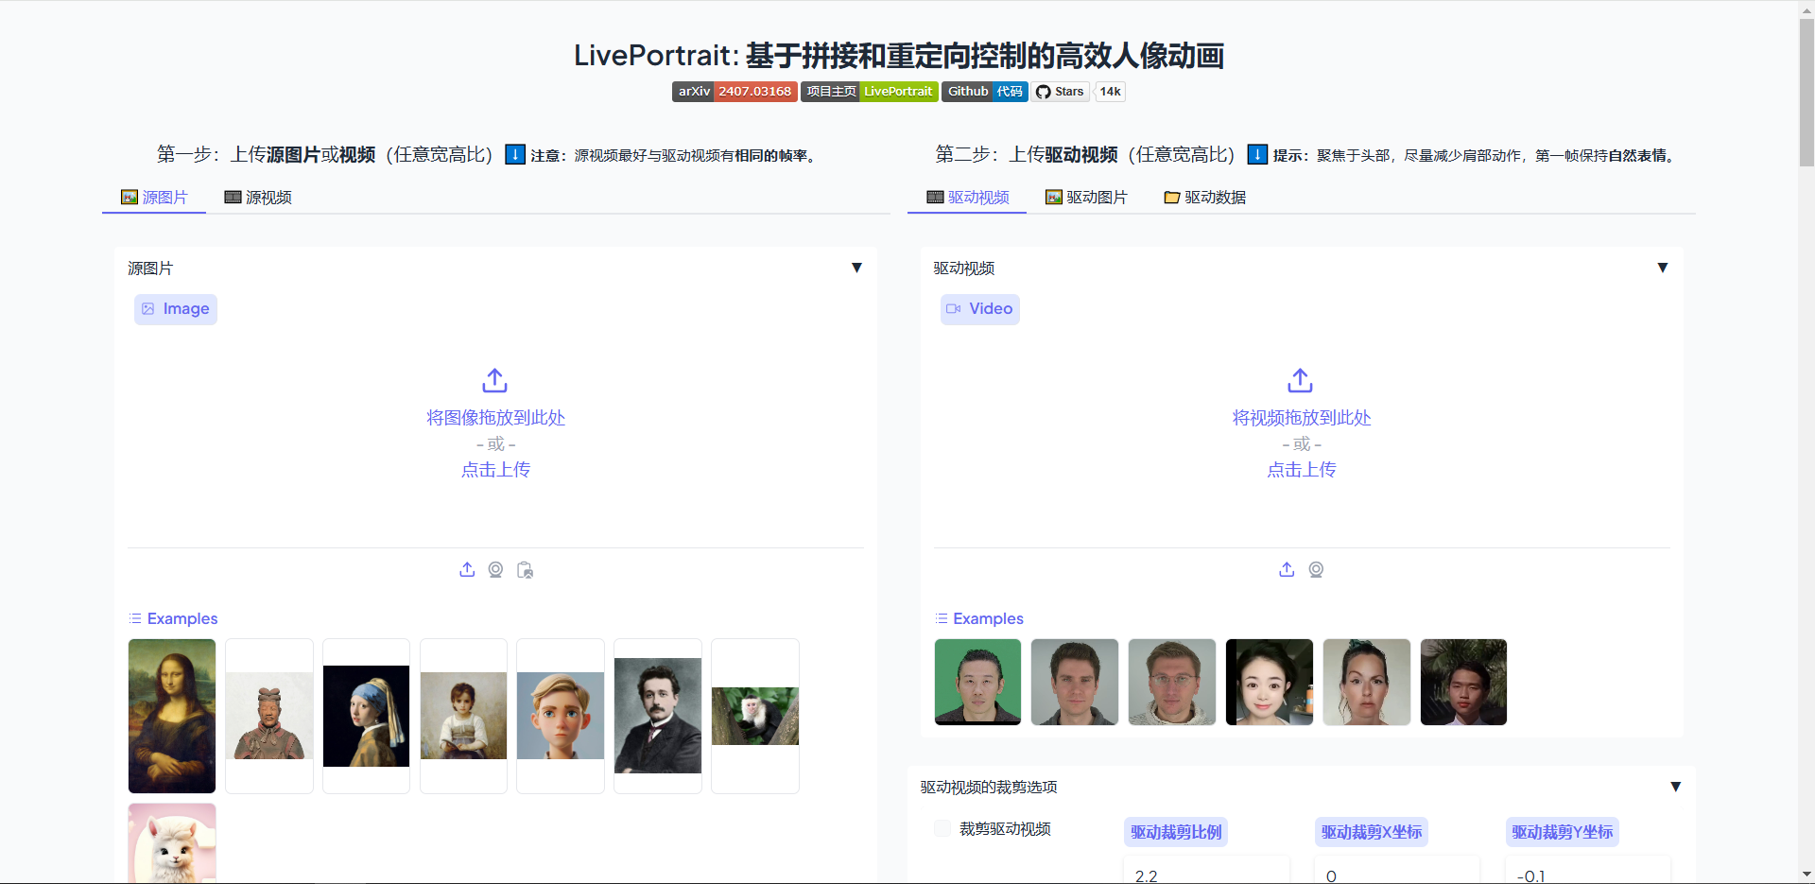Screen dimensions: 1815x884
Task: Click the upload icon below the source image area
Action: point(467,569)
